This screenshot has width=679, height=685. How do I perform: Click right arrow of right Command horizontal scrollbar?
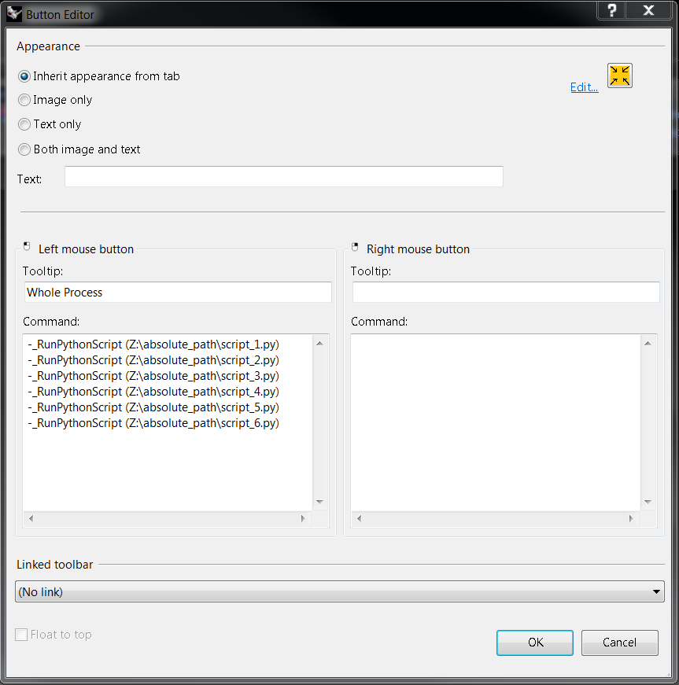(x=631, y=518)
